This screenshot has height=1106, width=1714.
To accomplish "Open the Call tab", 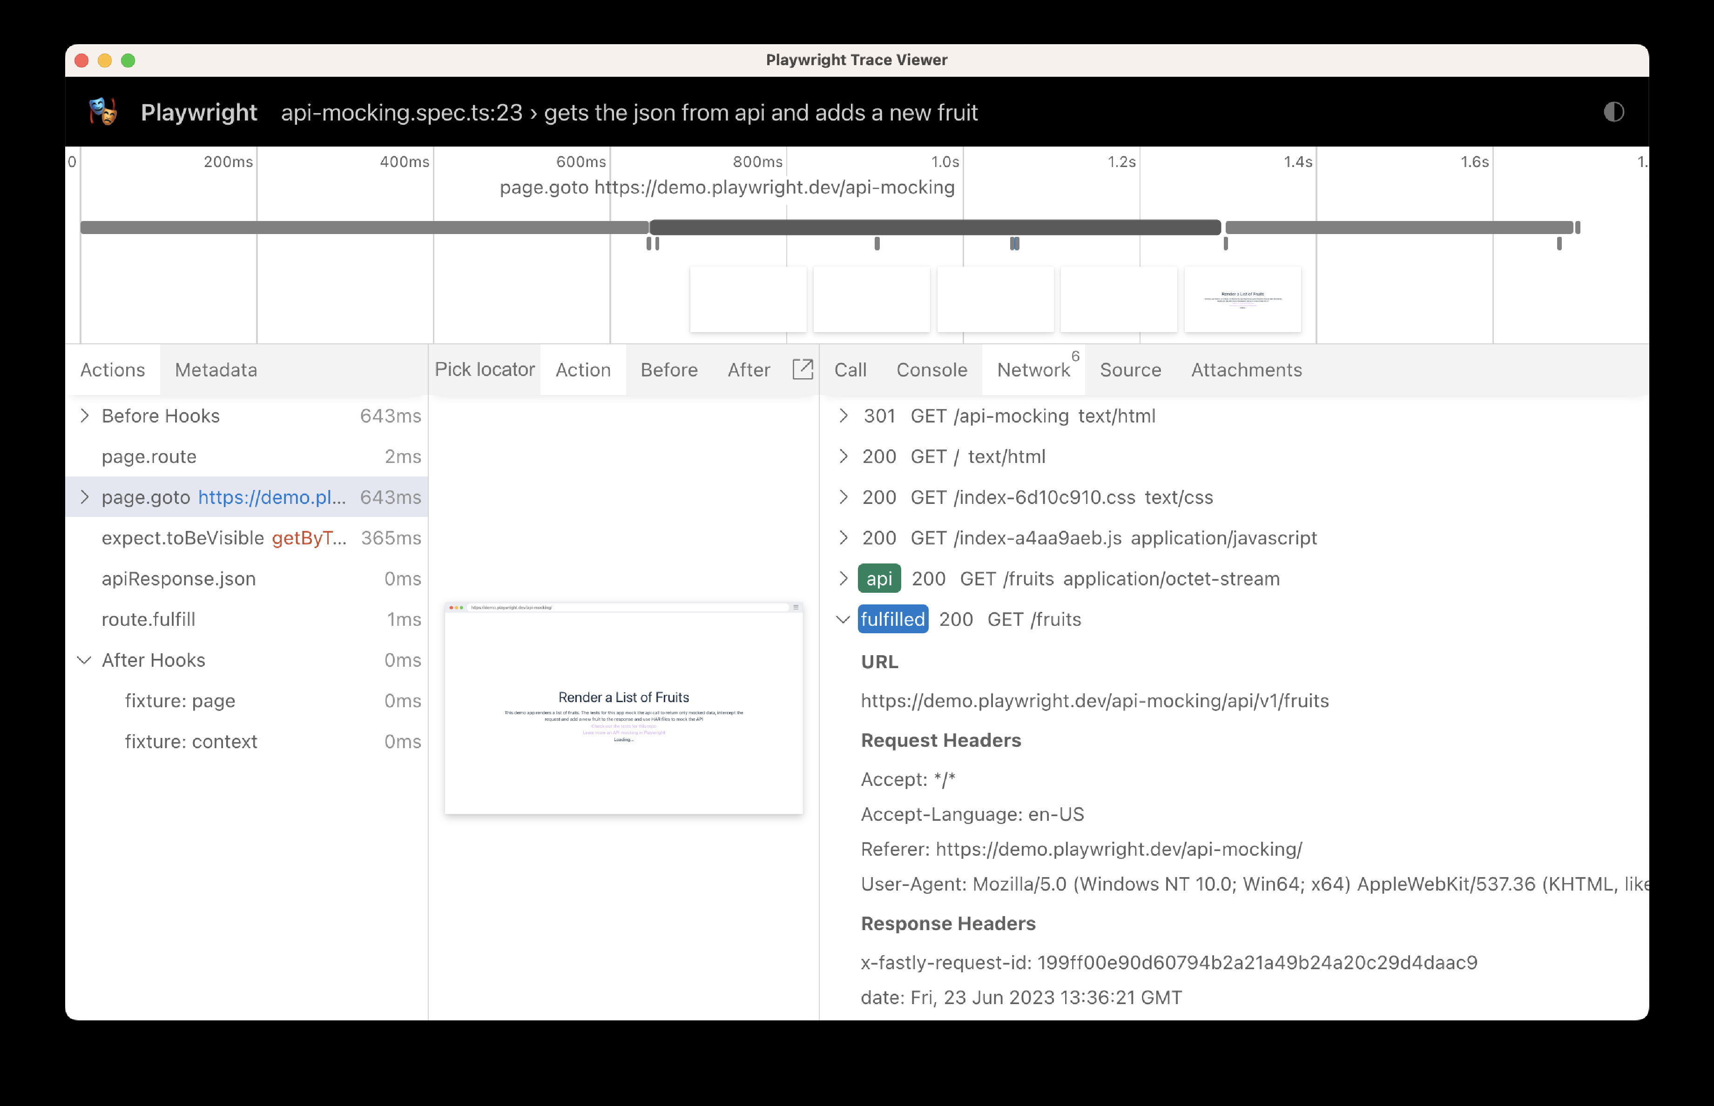I will [850, 370].
